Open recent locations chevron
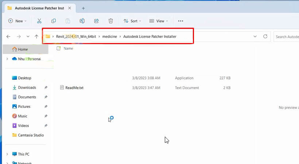The height and width of the screenshot is (164, 299). [28, 36]
